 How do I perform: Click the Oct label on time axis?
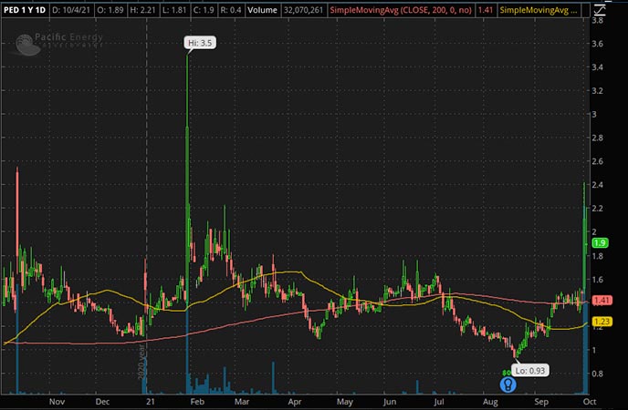[590, 402]
